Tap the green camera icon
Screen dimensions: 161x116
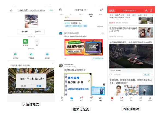(x=31, y=54)
